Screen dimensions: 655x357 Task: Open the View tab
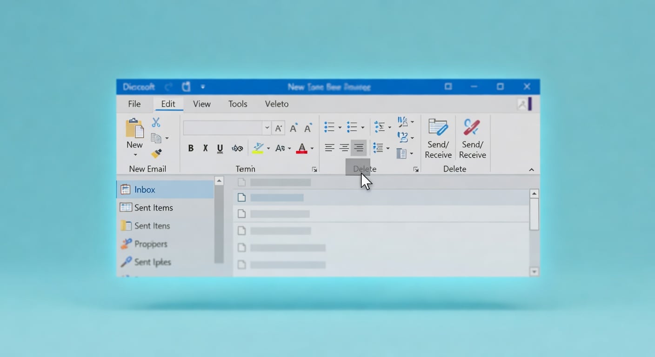pyautogui.click(x=202, y=104)
